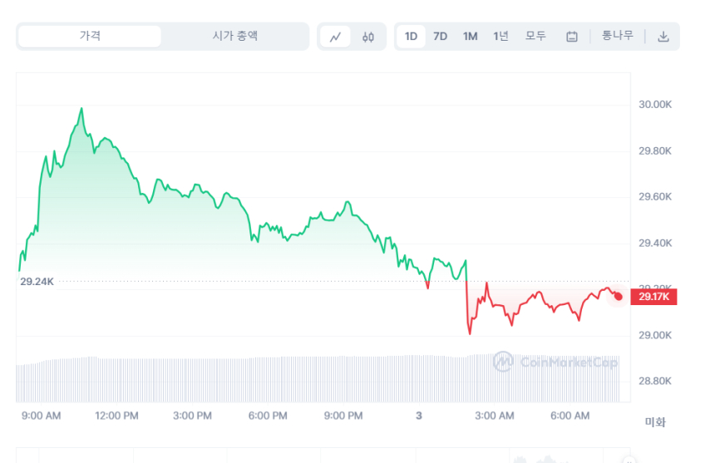Open the calendar date range picker
Viewport: 715px width, 463px height.
click(x=572, y=37)
